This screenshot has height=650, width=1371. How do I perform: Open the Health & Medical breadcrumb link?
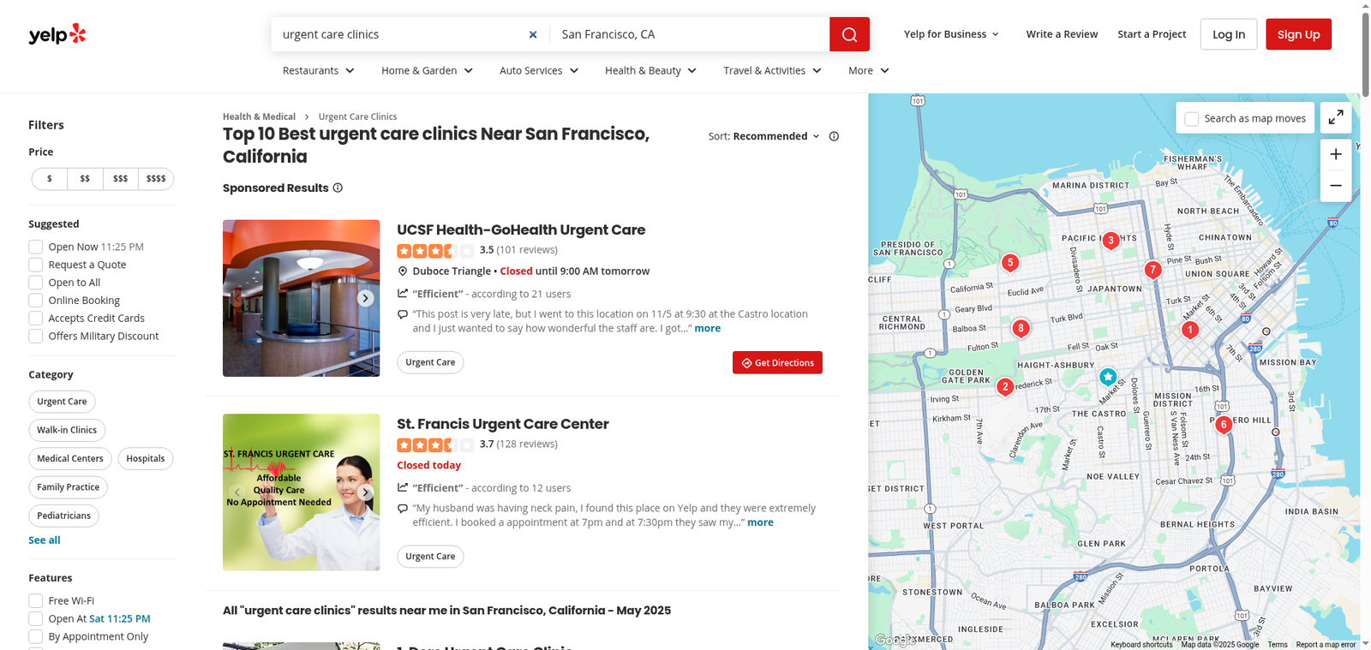[x=259, y=116]
